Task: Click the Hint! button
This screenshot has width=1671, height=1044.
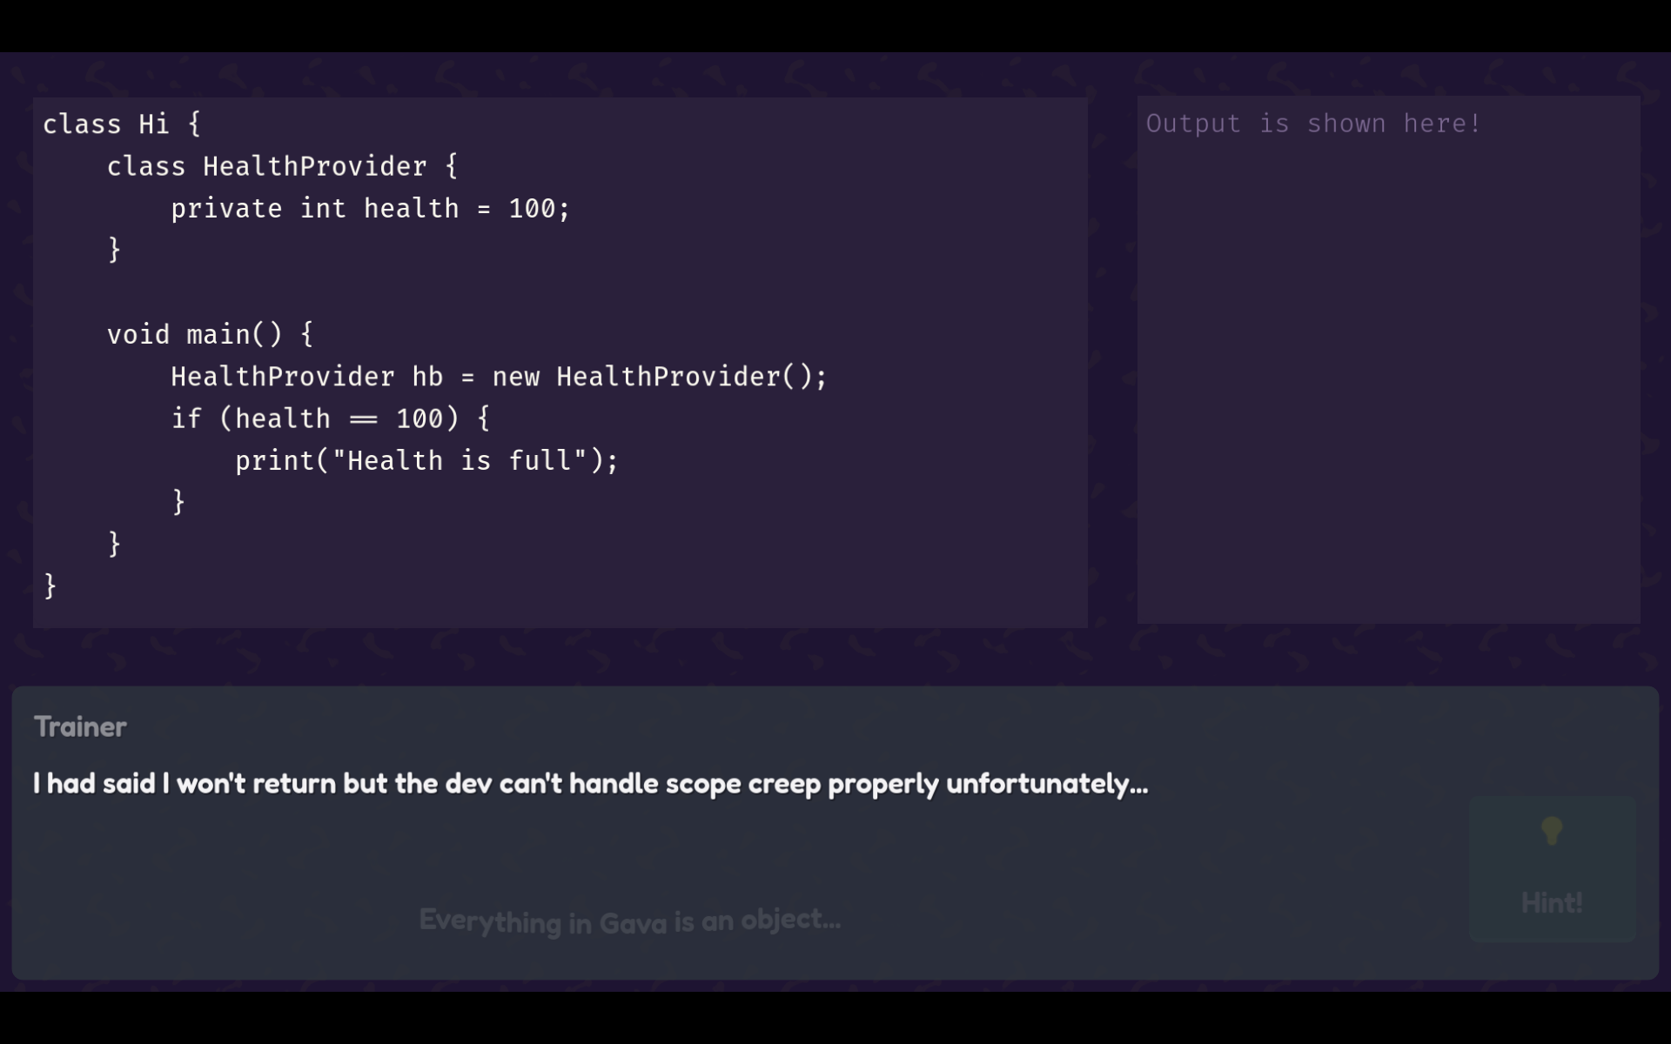Action: tap(1552, 869)
